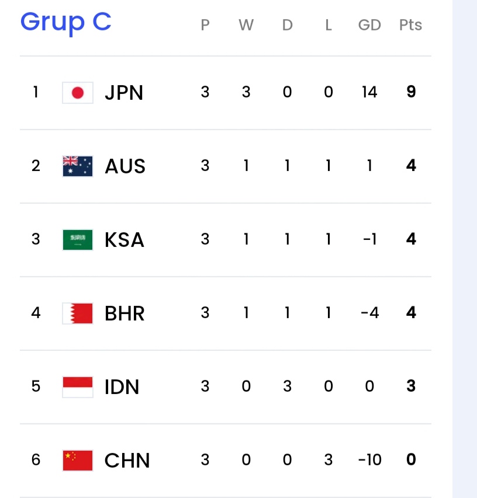Click the Indonesia flag icon

click(78, 387)
